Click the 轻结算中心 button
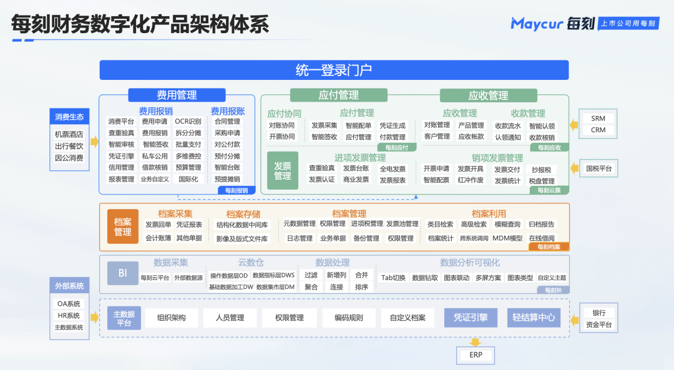 click(534, 318)
